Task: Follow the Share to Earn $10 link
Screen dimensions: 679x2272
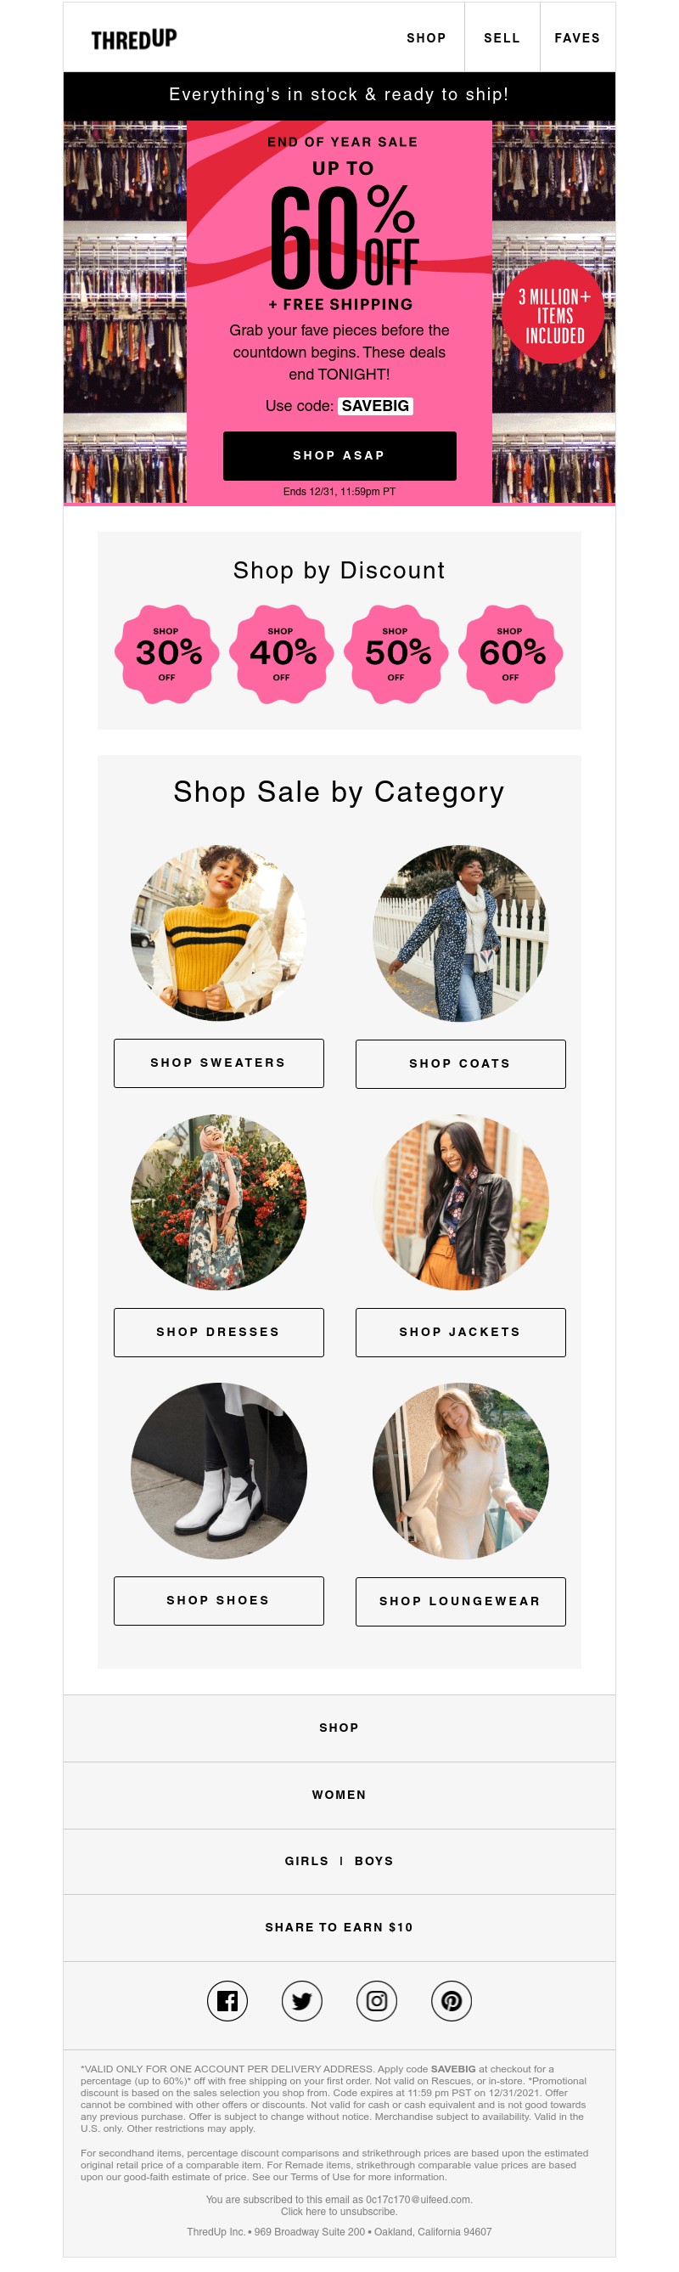Action: tap(339, 1928)
